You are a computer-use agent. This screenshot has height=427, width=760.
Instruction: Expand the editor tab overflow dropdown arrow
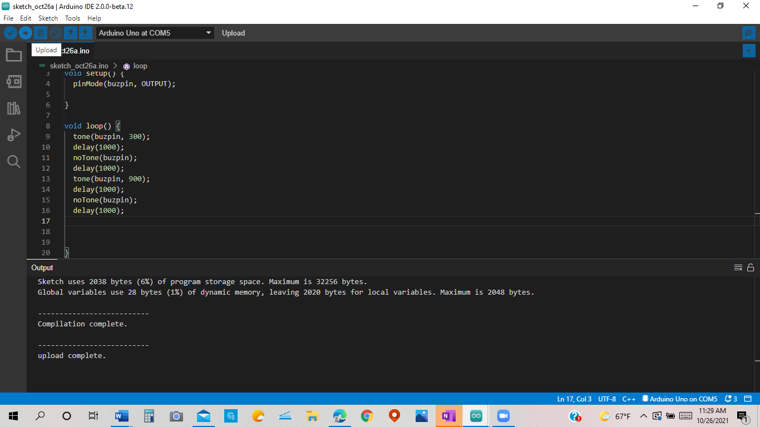pos(749,51)
